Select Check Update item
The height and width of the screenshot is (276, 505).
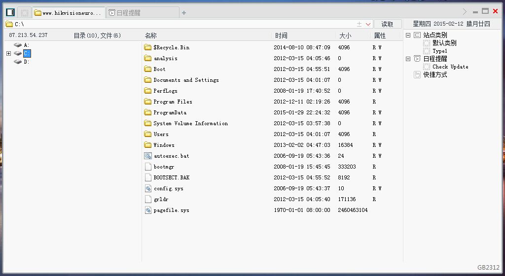[x=450, y=67]
